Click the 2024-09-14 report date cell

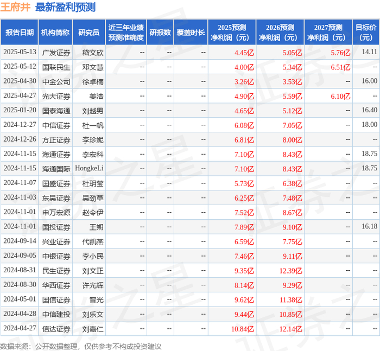[20, 241]
